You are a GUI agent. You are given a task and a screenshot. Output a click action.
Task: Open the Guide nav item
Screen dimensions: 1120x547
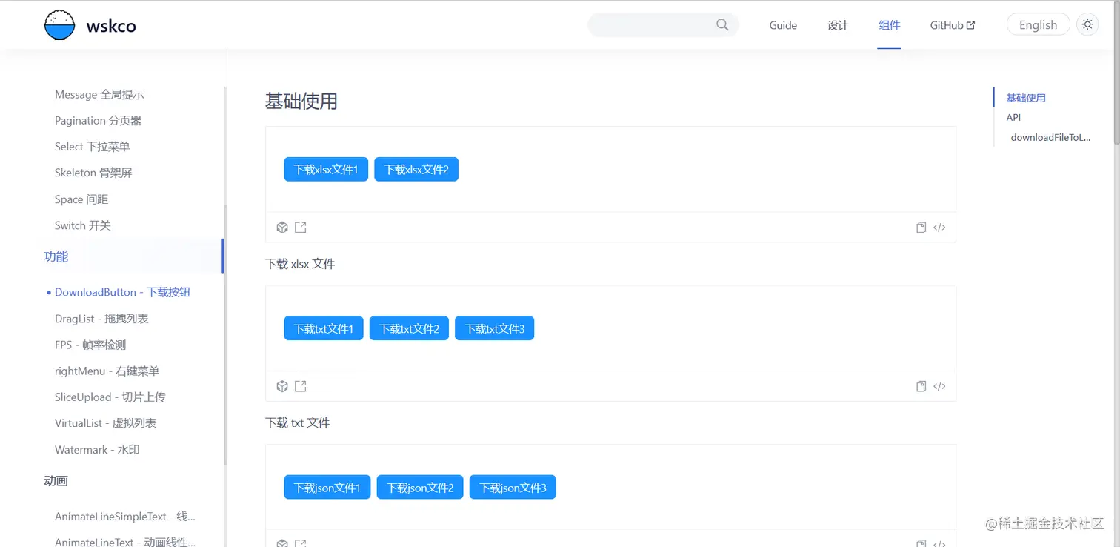coord(783,25)
